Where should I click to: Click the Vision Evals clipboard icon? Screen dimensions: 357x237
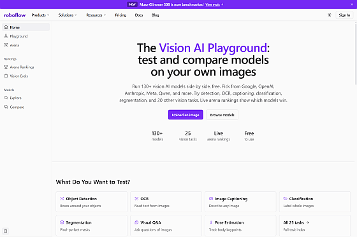(6, 76)
